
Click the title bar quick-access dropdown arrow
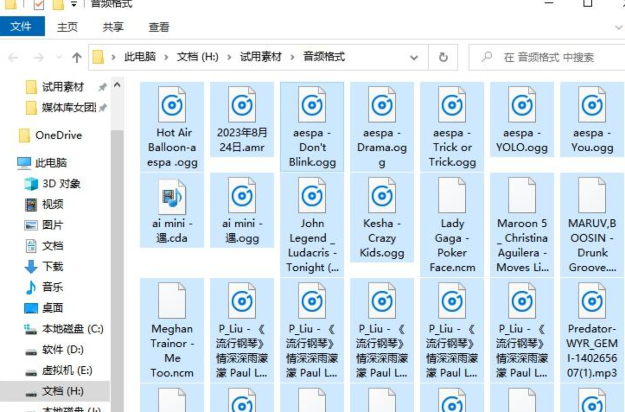coord(74,4)
